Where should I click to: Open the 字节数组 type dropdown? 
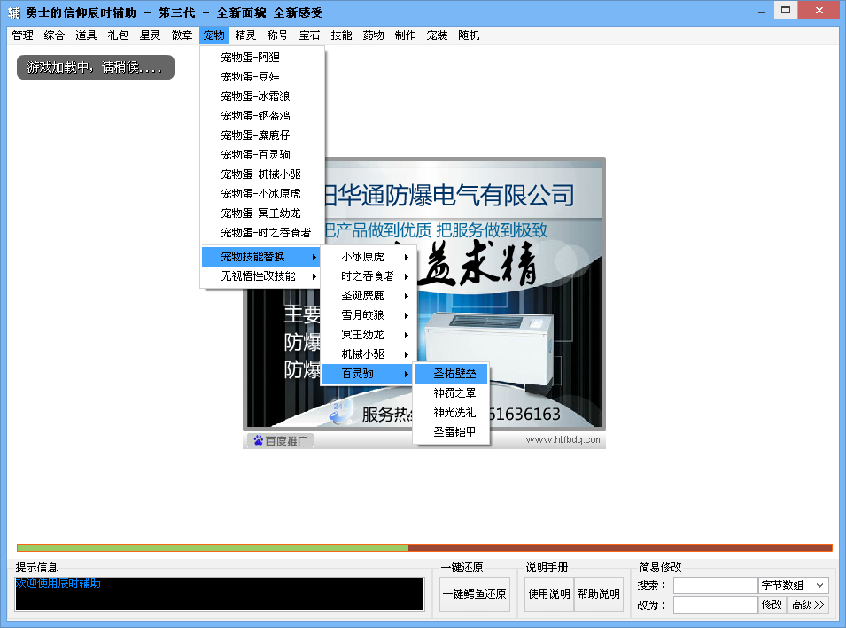pos(793,585)
